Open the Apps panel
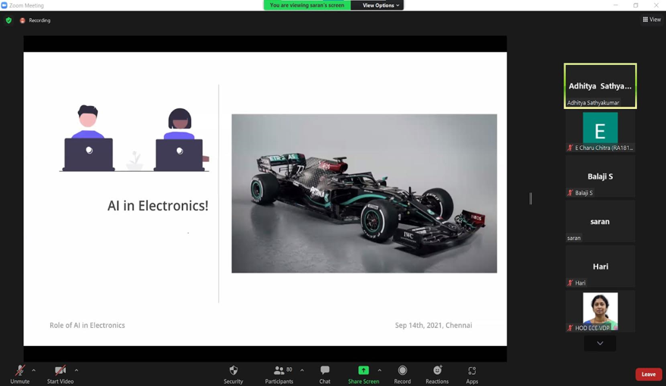 [x=472, y=371]
